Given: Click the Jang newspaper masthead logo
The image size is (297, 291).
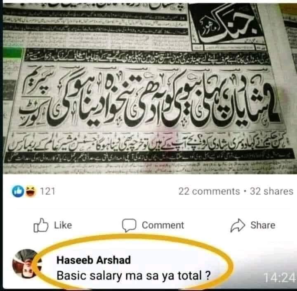Looking at the screenshot, I should click(227, 23).
